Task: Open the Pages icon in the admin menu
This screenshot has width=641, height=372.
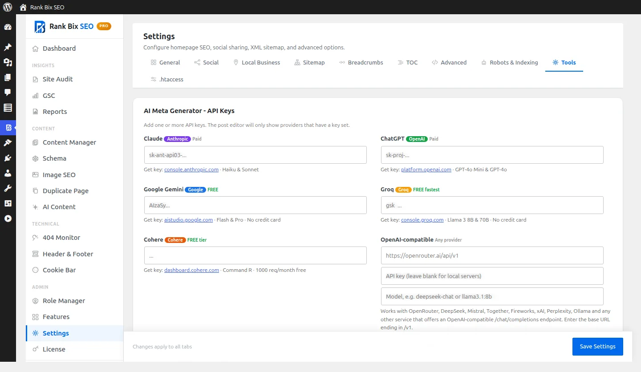Action: click(8, 77)
